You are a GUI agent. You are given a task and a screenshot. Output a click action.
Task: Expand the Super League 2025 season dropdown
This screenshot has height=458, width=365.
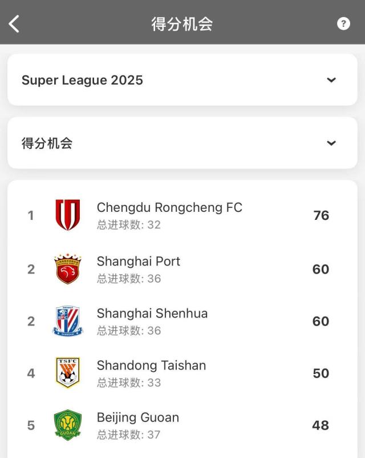coord(182,80)
